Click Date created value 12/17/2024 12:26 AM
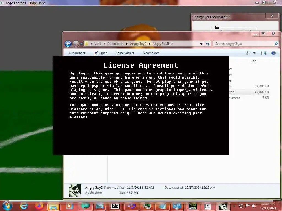 (x=200, y=187)
